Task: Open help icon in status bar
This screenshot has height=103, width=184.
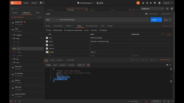Action: click(173, 101)
